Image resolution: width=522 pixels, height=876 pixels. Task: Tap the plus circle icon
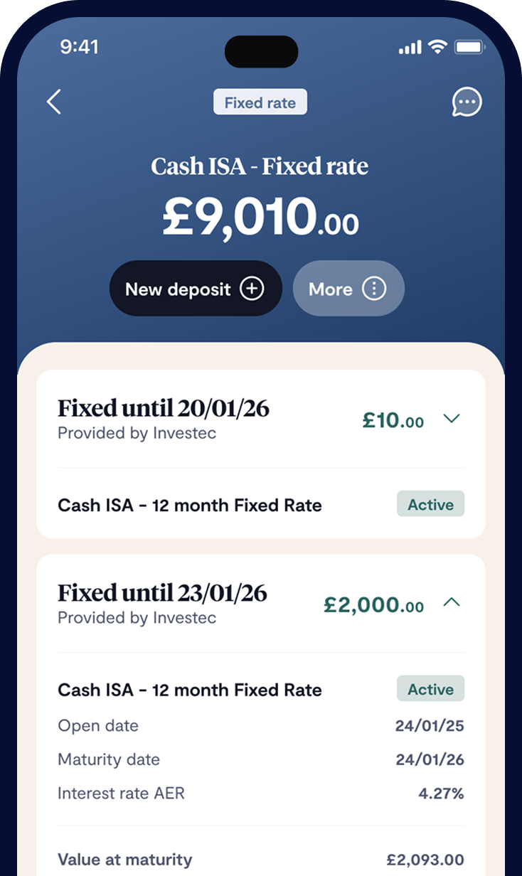[252, 289]
